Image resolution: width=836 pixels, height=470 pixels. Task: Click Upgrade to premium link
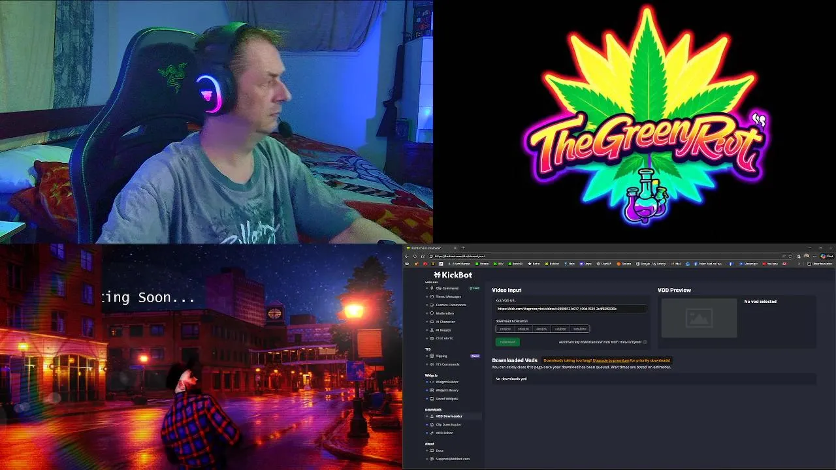point(611,360)
